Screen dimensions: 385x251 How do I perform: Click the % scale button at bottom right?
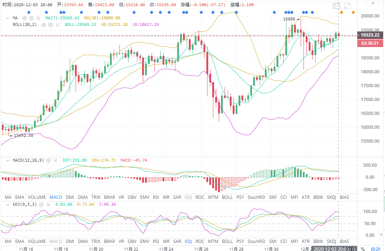363,249
